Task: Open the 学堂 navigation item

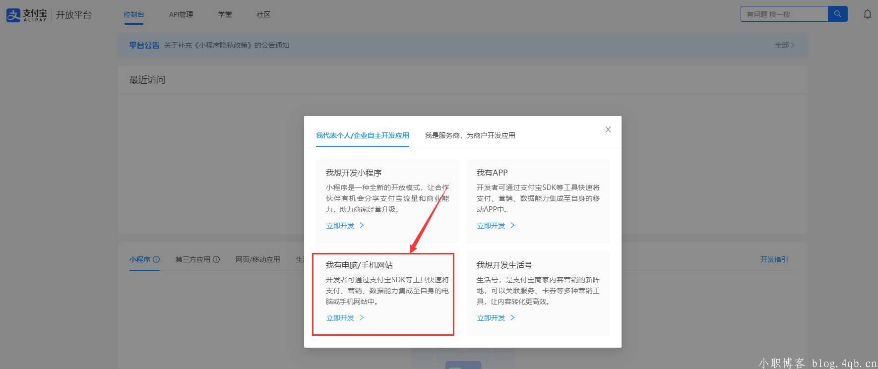Action: (x=225, y=14)
